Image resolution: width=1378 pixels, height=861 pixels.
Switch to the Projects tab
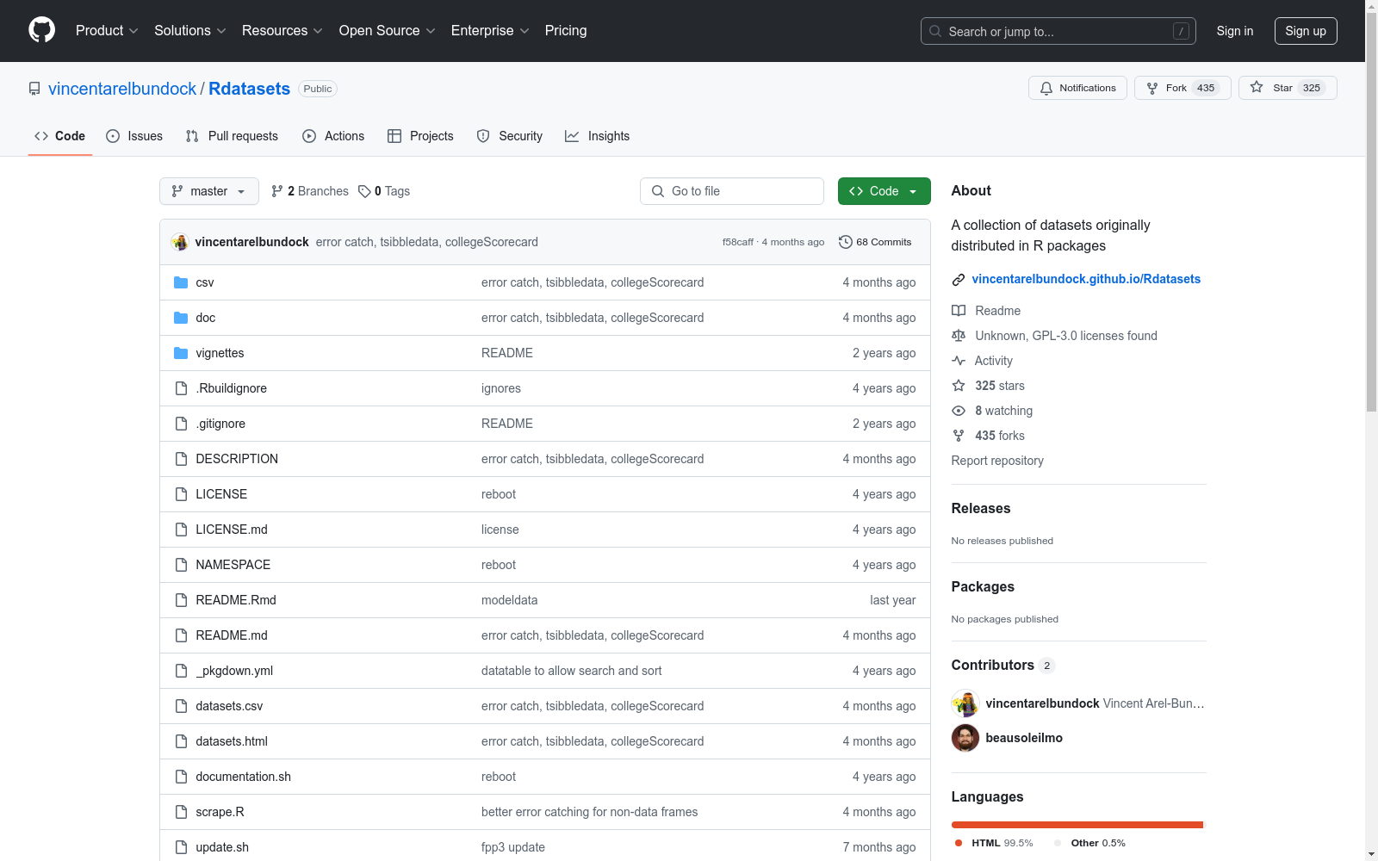(x=420, y=136)
